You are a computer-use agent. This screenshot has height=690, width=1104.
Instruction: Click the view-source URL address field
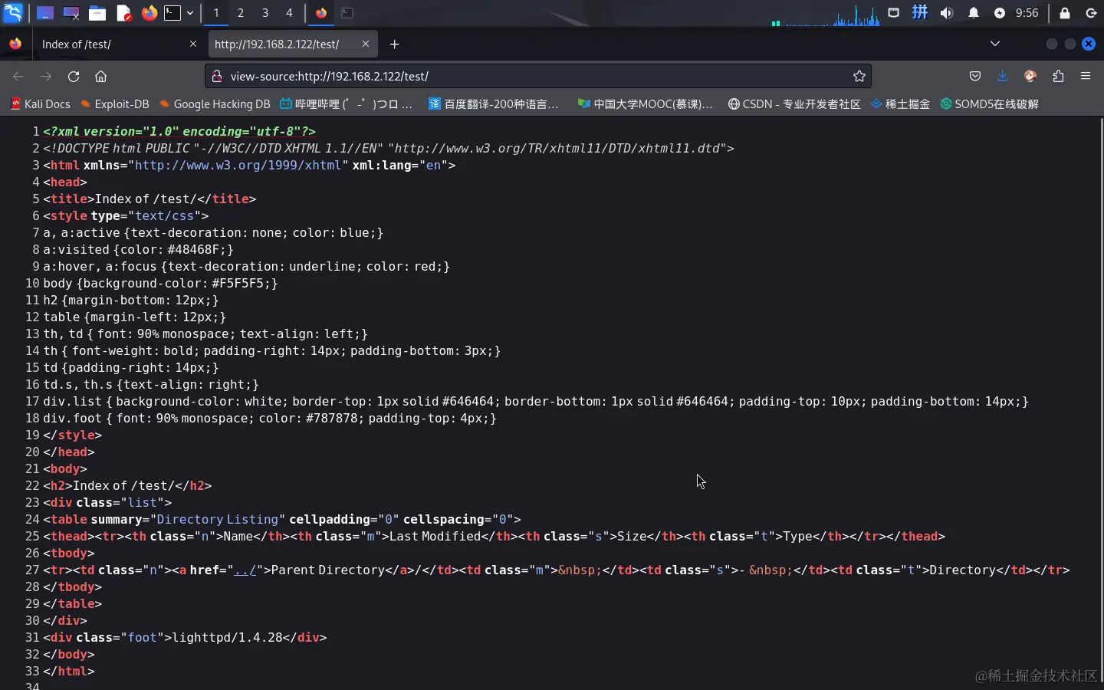point(537,77)
